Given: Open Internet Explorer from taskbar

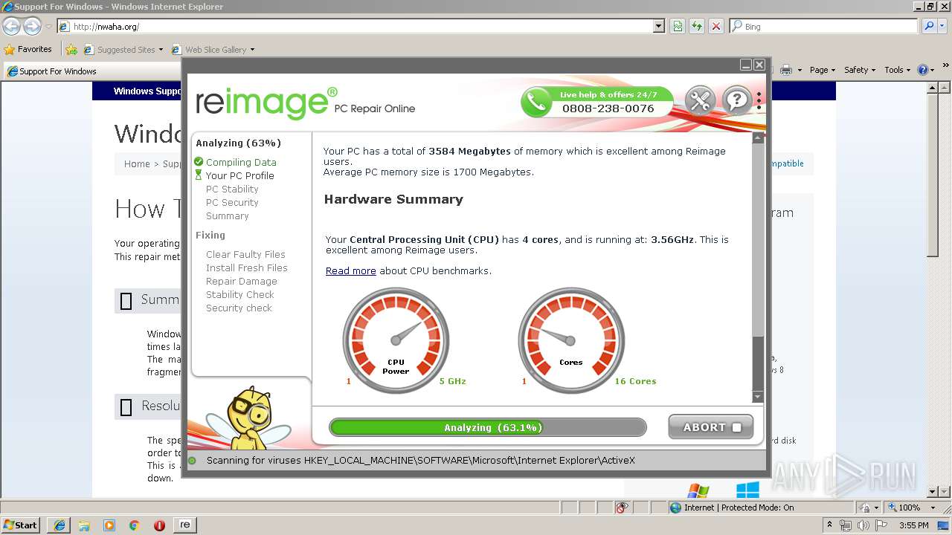Looking at the screenshot, I should pyautogui.click(x=59, y=525).
